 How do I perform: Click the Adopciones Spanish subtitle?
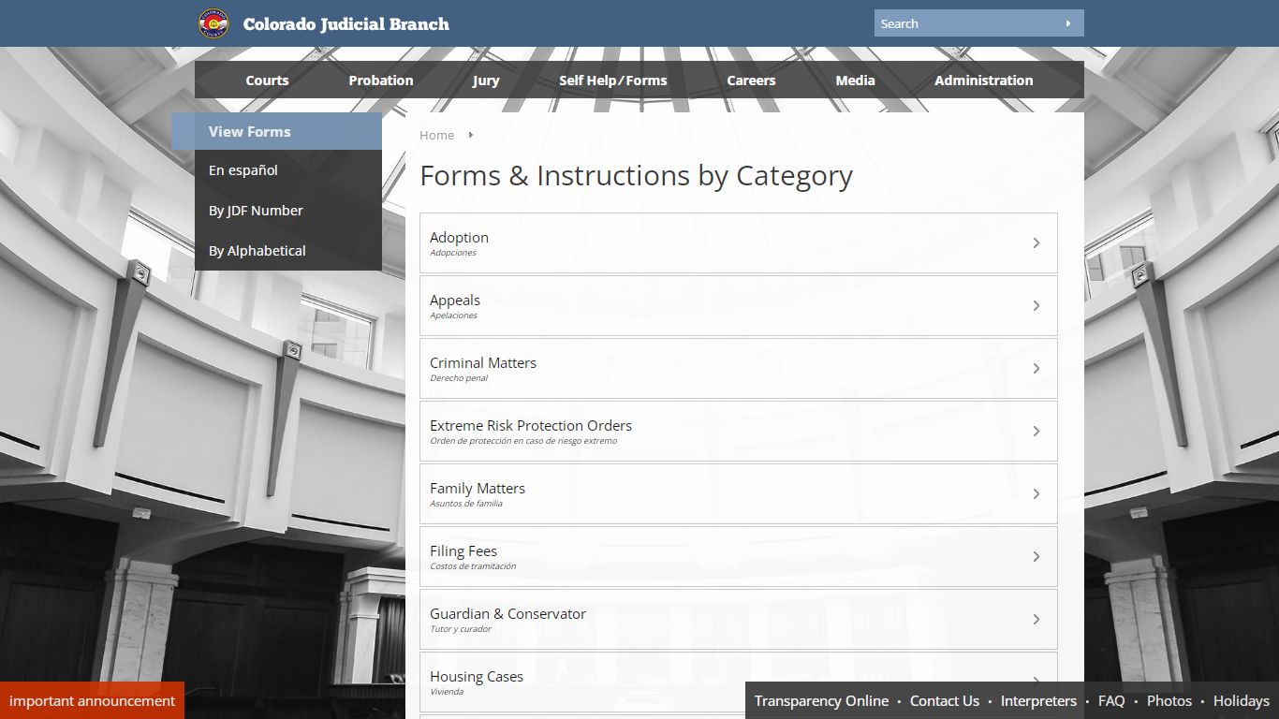pyautogui.click(x=453, y=253)
